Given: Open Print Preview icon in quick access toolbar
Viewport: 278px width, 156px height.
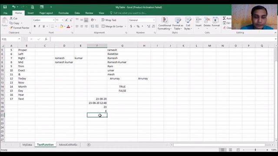Looking at the screenshot, I should (33, 7).
